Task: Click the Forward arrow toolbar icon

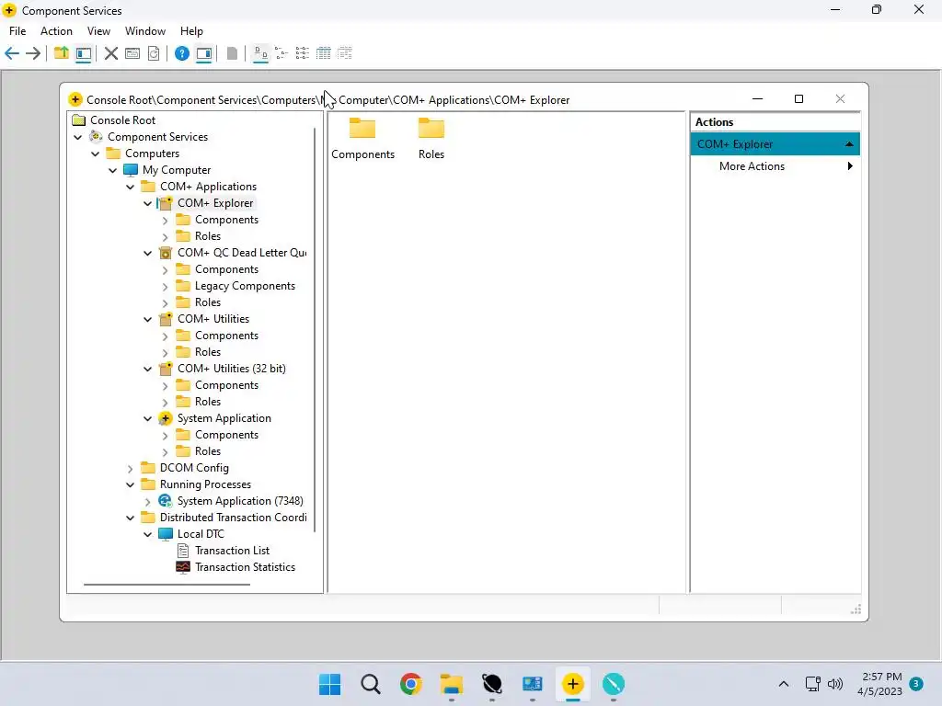Action: (x=34, y=53)
